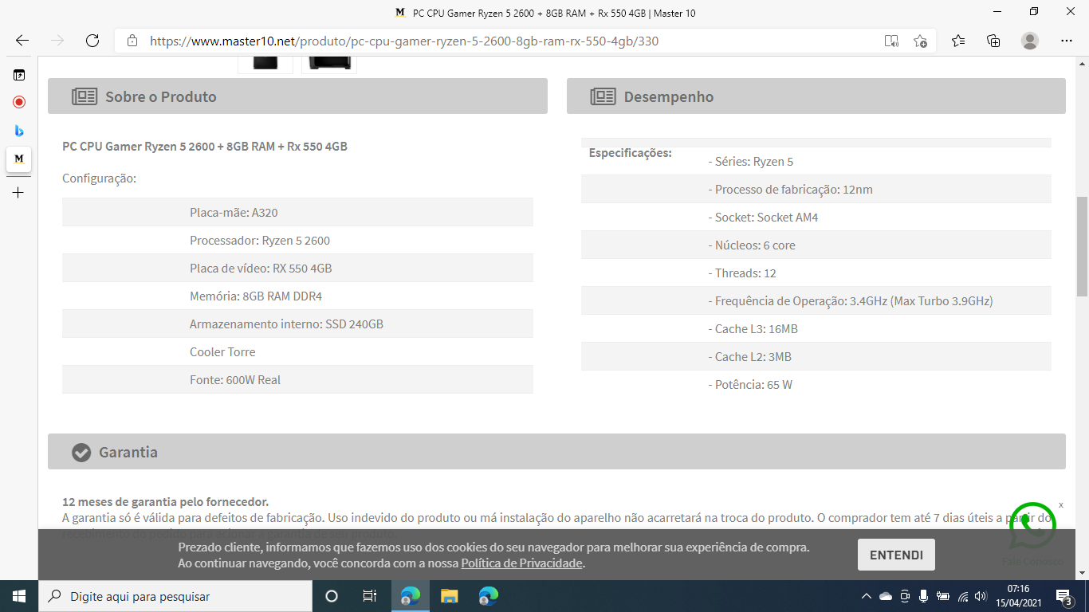1089x612 pixels.
Task: Add this page to favorites
Action: [920, 41]
